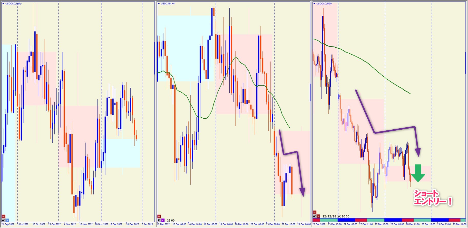This screenshot has height=228, width=468.
Task: Click red minus button on Daily chart
Action: [4, 216]
